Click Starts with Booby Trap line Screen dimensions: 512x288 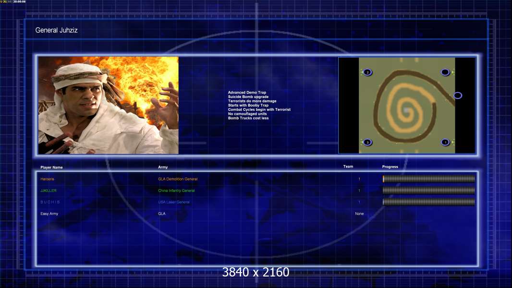point(248,105)
